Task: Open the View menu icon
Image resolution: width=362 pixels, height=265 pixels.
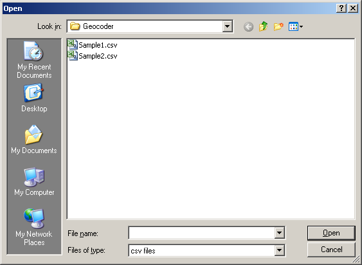Action: [x=296, y=26]
